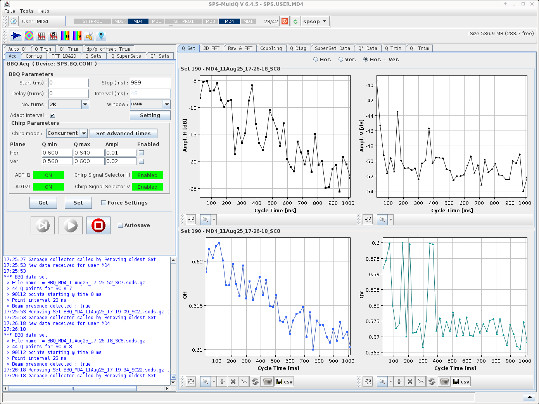The height and width of the screenshot is (404, 539).
Task: Click the Get button
Action: tap(43, 203)
